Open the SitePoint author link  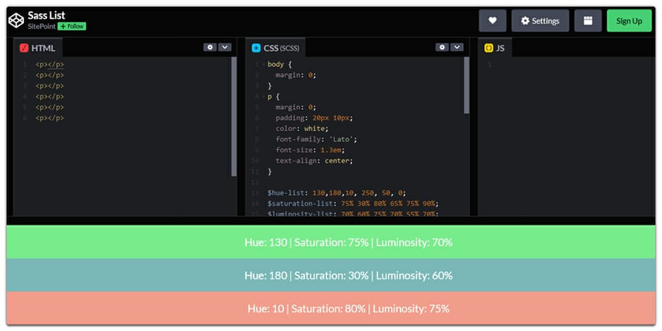click(x=42, y=26)
